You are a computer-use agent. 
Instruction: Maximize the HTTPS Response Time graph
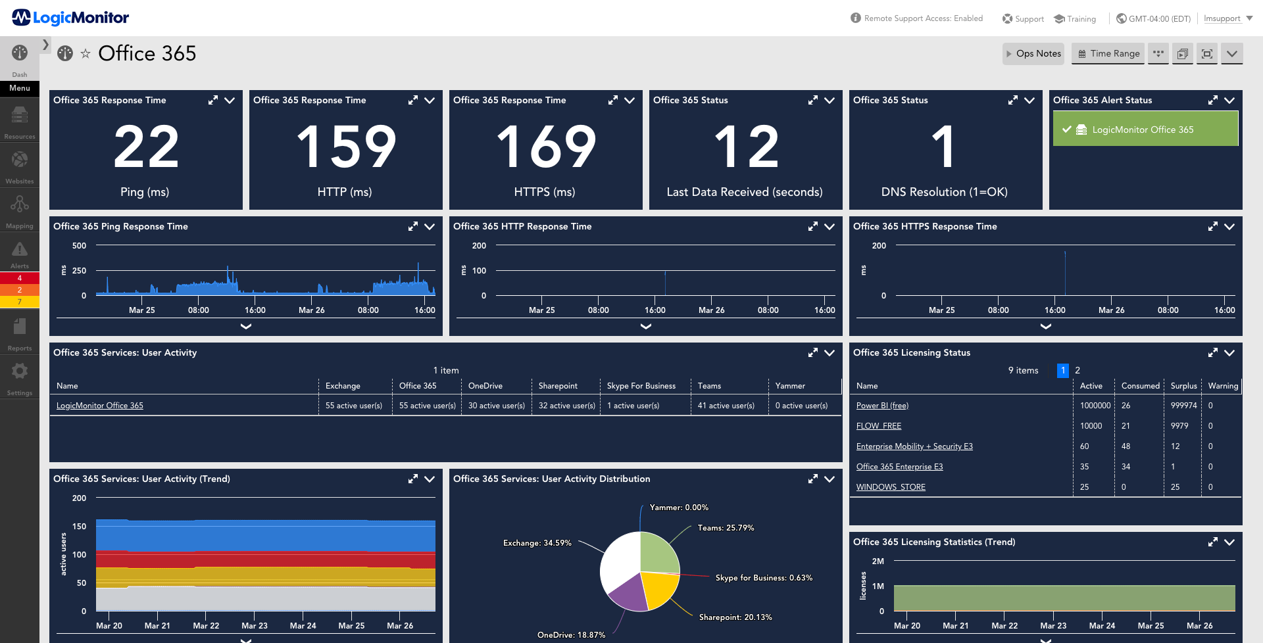coord(1213,226)
